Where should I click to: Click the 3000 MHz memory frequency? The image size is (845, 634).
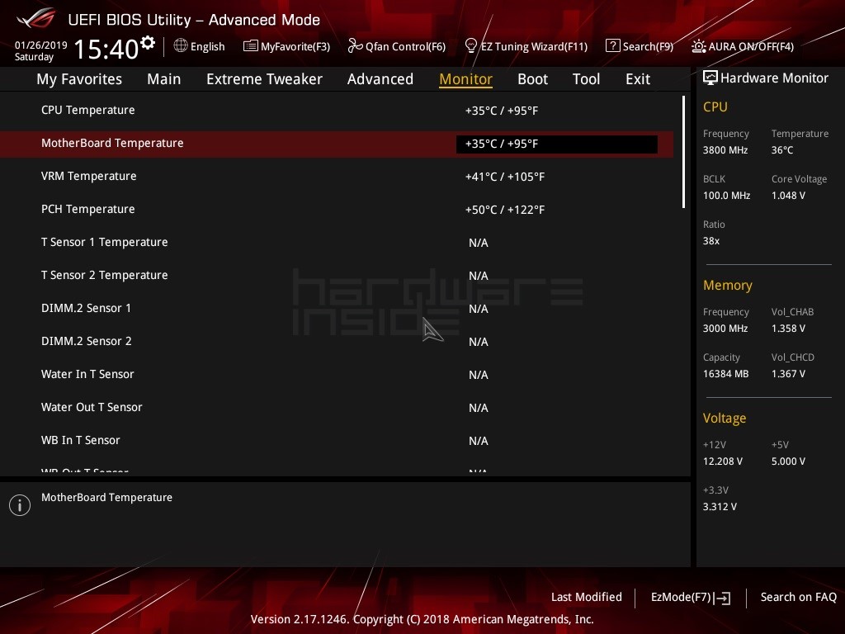pyautogui.click(x=725, y=329)
